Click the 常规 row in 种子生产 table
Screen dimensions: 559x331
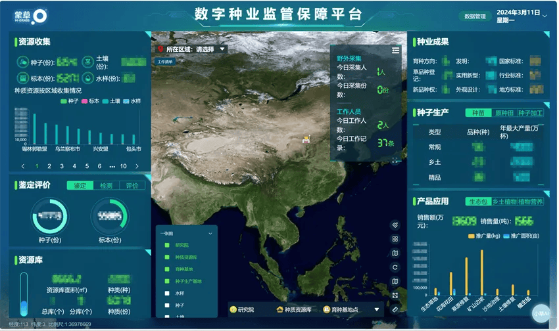tap(478, 147)
